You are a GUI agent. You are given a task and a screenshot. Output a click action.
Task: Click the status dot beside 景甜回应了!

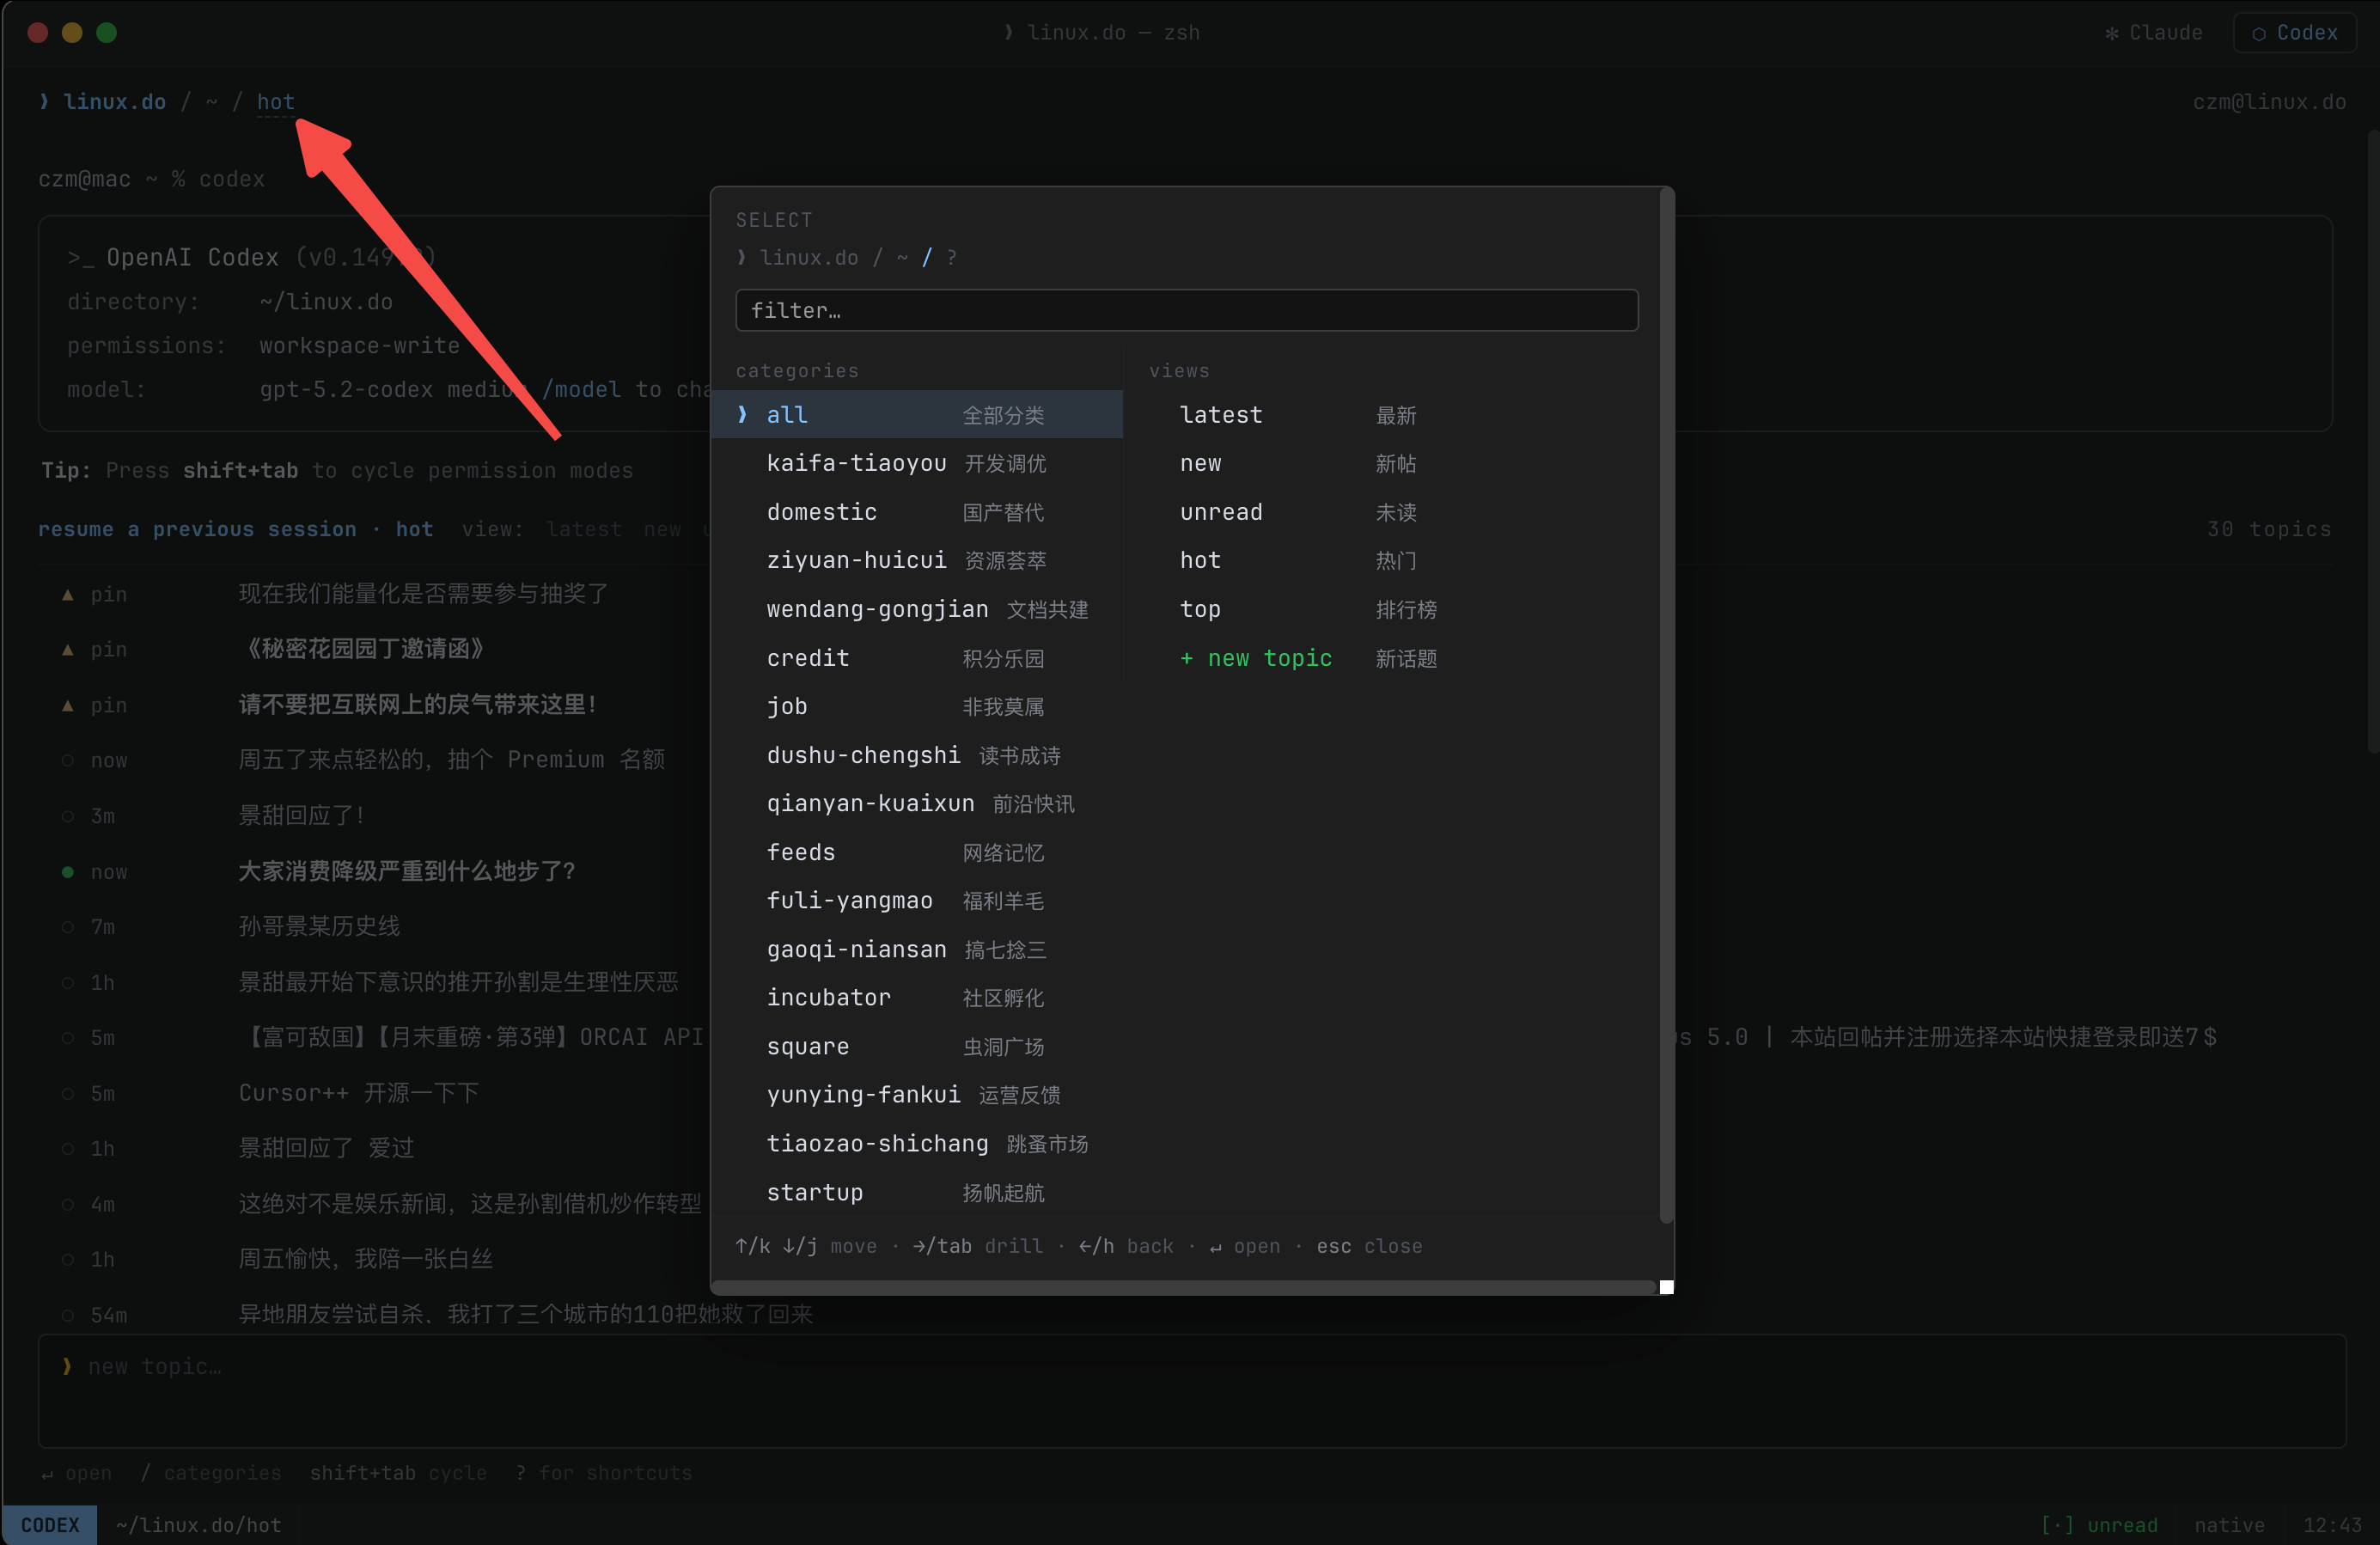[x=67, y=816]
